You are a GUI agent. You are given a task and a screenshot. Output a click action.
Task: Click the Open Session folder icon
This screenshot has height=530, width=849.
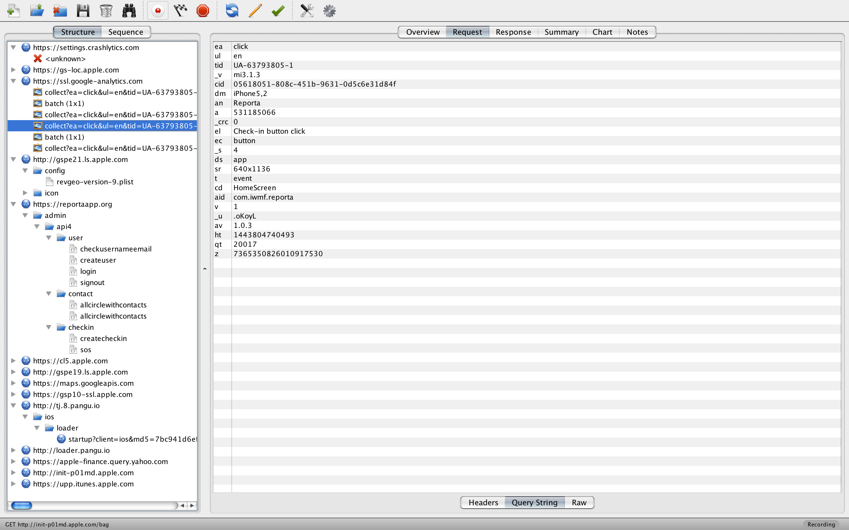[x=37, y=11]
